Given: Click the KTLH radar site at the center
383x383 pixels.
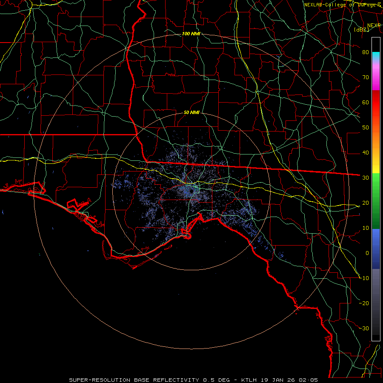Looking at the screenshot, I should 191,191.
